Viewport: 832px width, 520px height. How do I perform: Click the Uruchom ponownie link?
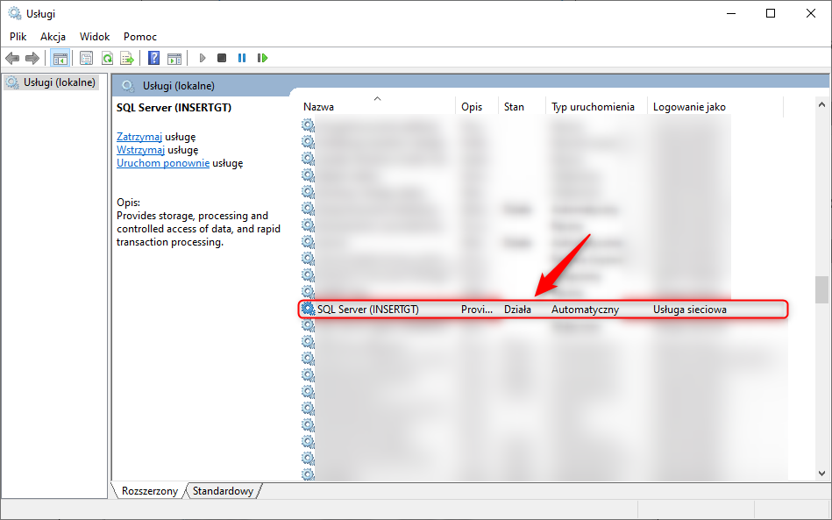click(163, 163)
